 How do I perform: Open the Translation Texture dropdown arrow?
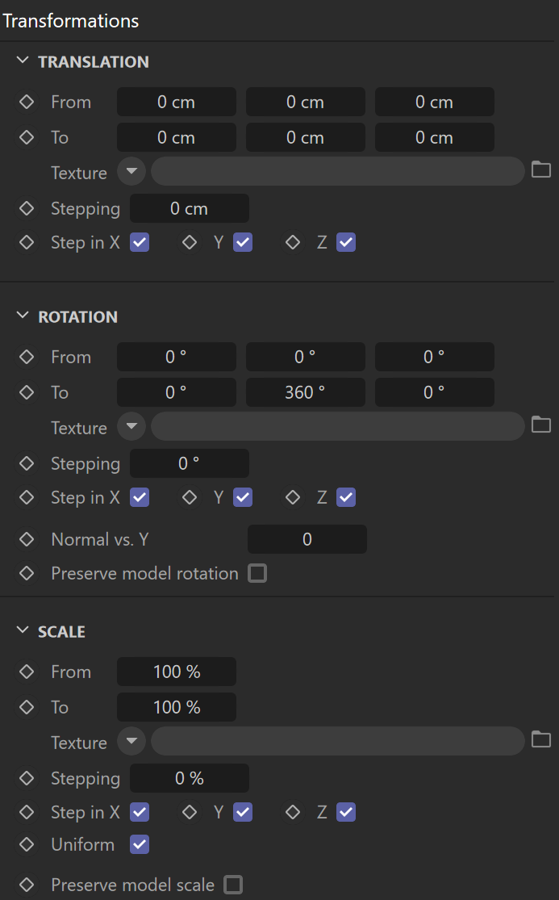tap(131, 171)
